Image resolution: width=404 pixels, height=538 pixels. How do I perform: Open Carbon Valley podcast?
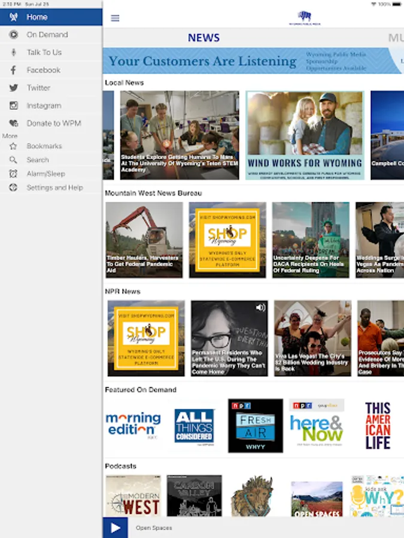[195, 496]
